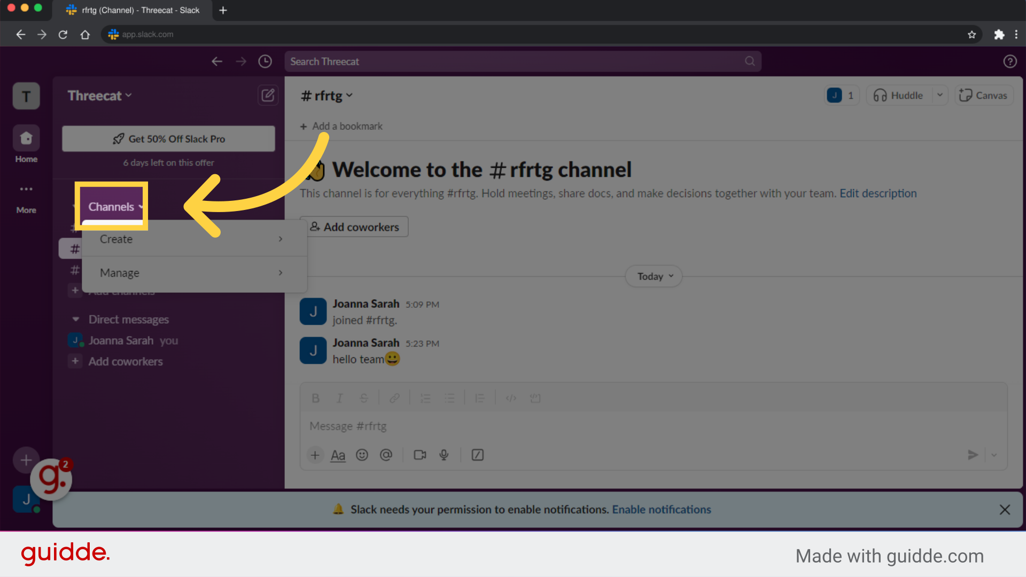Open the emoji picker
Viewport: 1026px width, 577px height.
click(362, 455)
